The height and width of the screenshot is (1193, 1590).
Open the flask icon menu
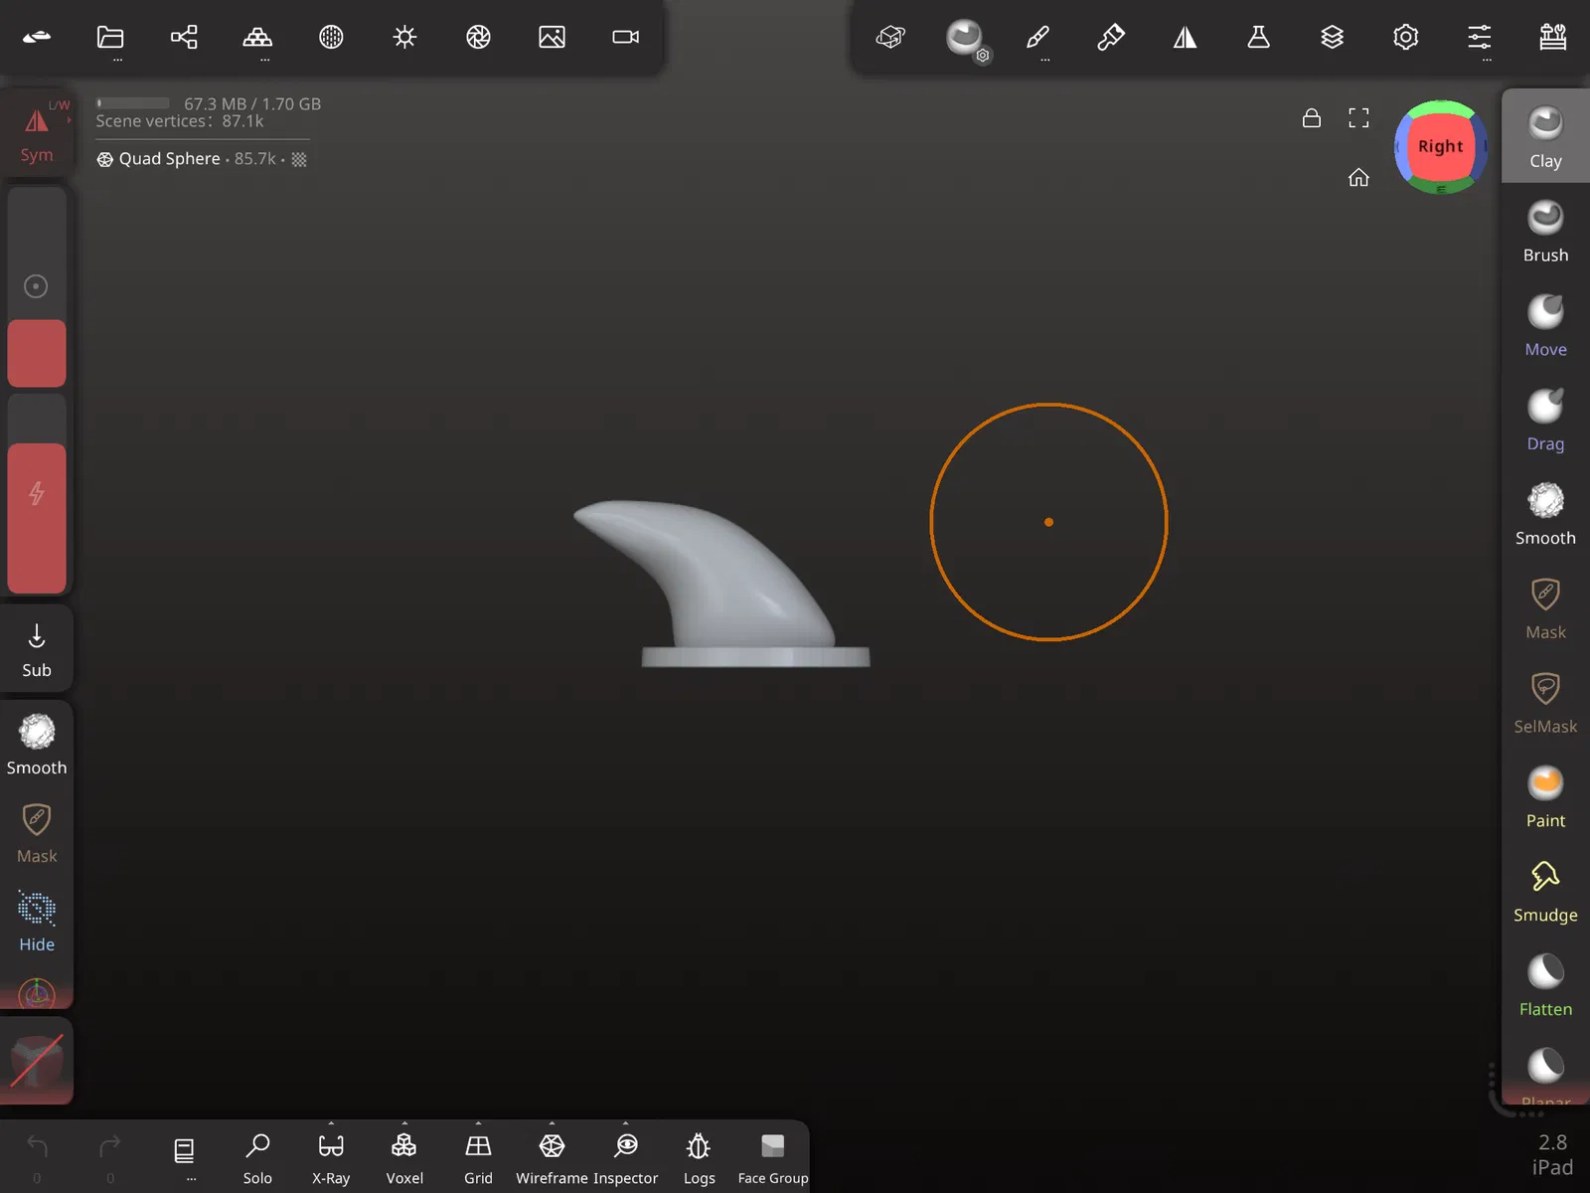point(1258,38)
